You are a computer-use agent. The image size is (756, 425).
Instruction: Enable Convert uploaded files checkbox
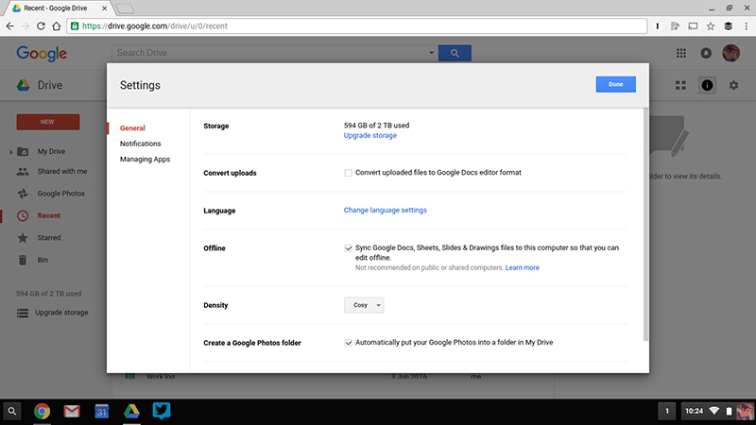[x=348, y=173]
